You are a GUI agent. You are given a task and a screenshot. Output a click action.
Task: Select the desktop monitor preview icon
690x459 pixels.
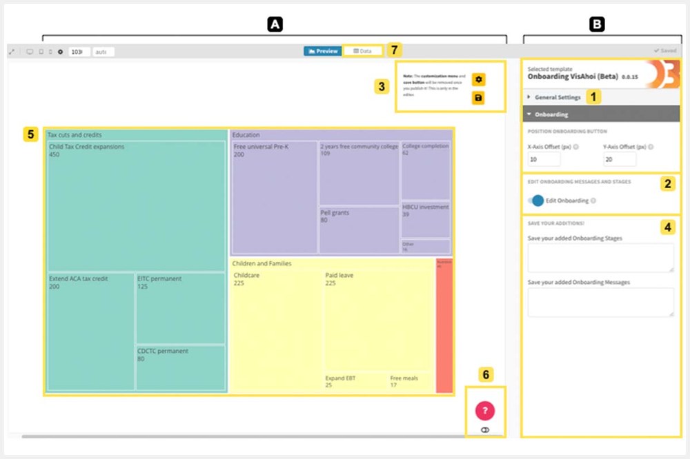click(30, 52)
